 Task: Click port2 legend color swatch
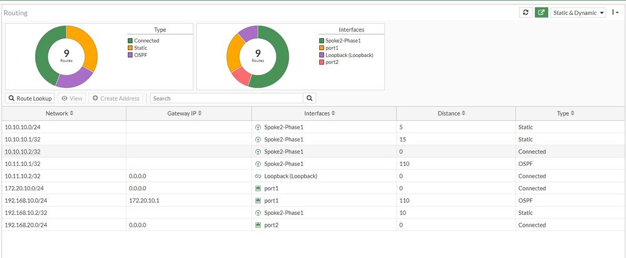tap(322, 62)
